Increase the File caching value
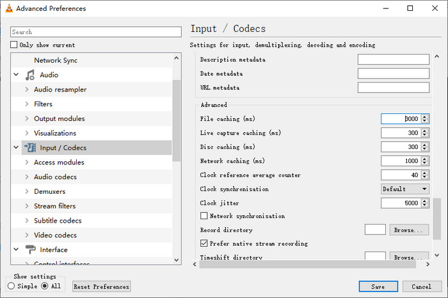This screenshot has width=448, height=298. tap(424, 116)
